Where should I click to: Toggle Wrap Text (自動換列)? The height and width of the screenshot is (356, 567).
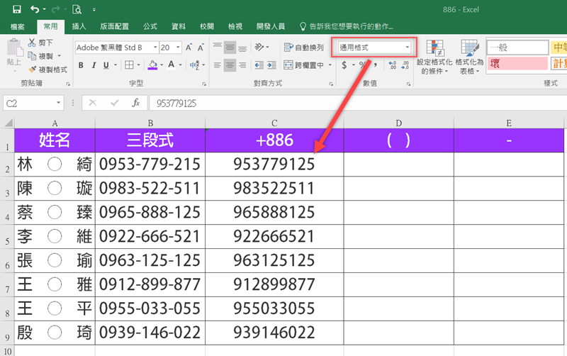click(x=304, y=48)
